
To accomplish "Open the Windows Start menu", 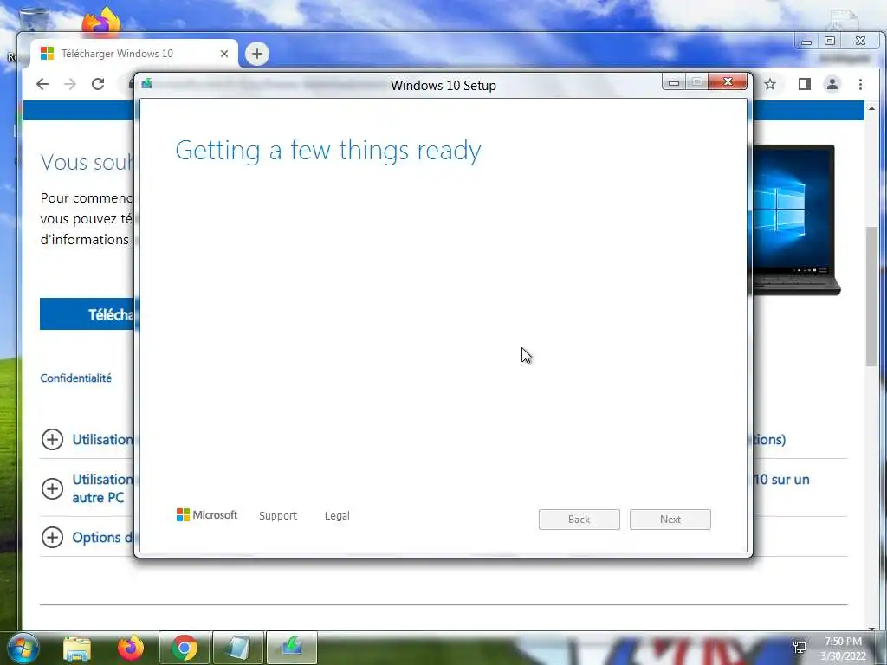I will tap(23, 648).
